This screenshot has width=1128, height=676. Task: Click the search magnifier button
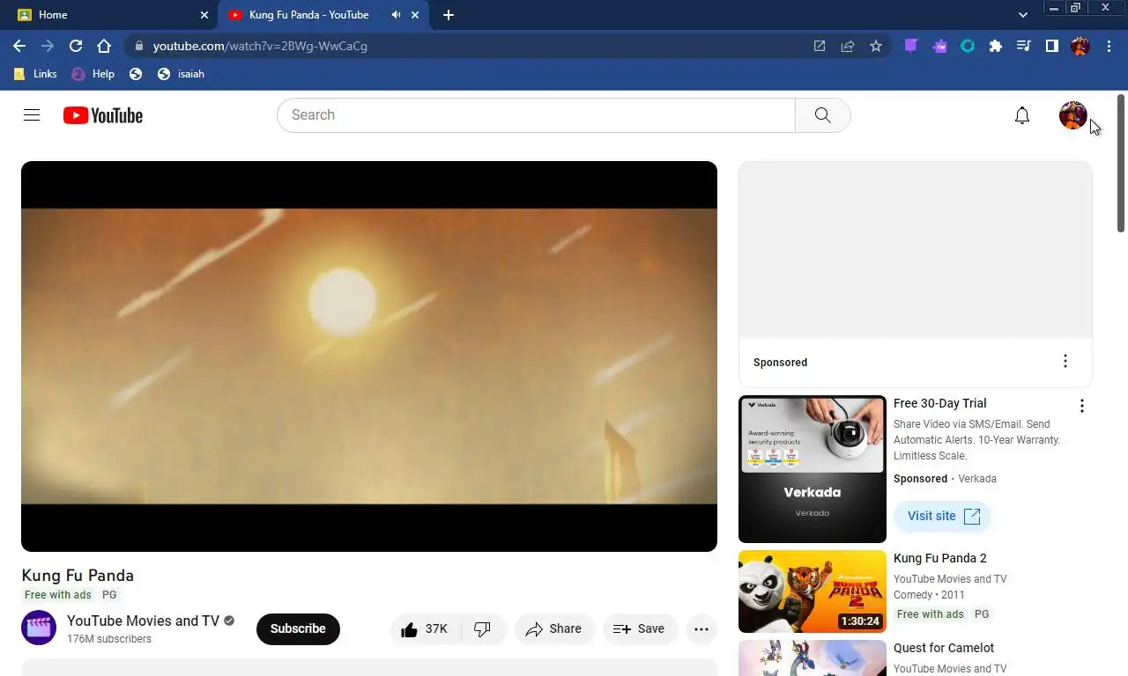pyautogui.click(x=823, y=115)
